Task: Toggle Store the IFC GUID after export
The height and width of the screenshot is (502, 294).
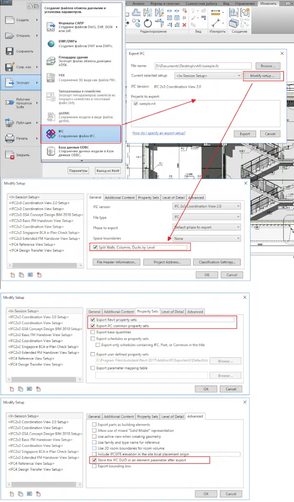Action: (94, 460)
